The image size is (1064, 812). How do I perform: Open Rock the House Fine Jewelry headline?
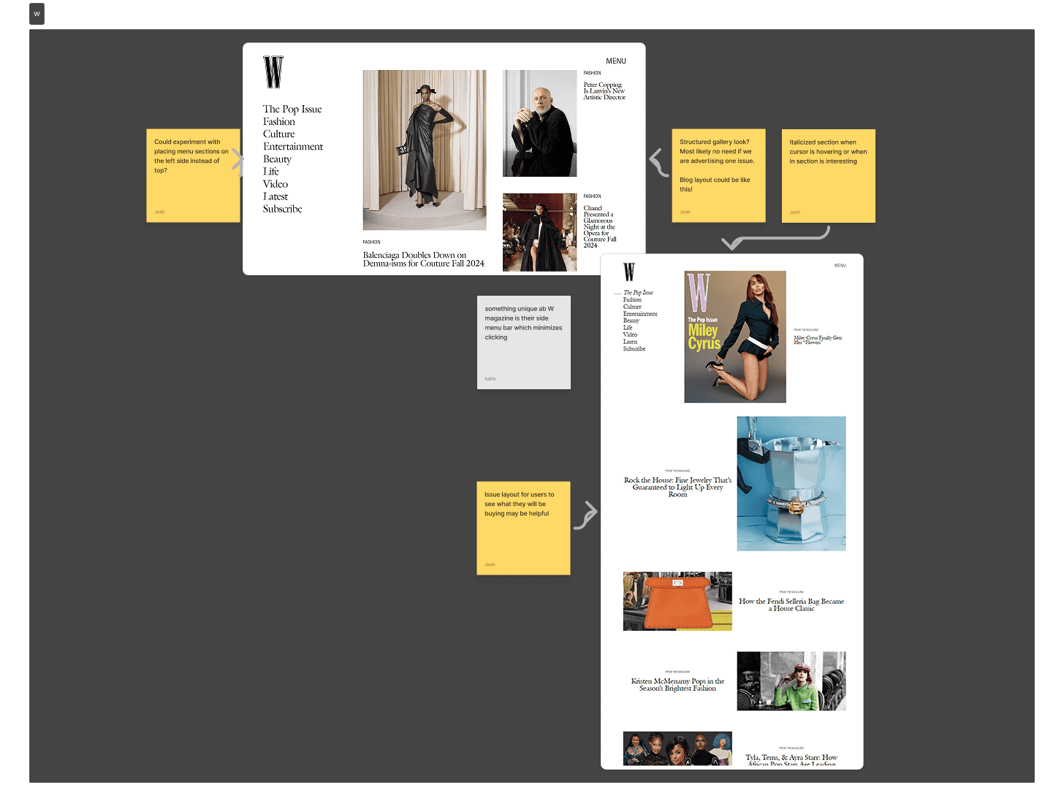click(677, 488)
